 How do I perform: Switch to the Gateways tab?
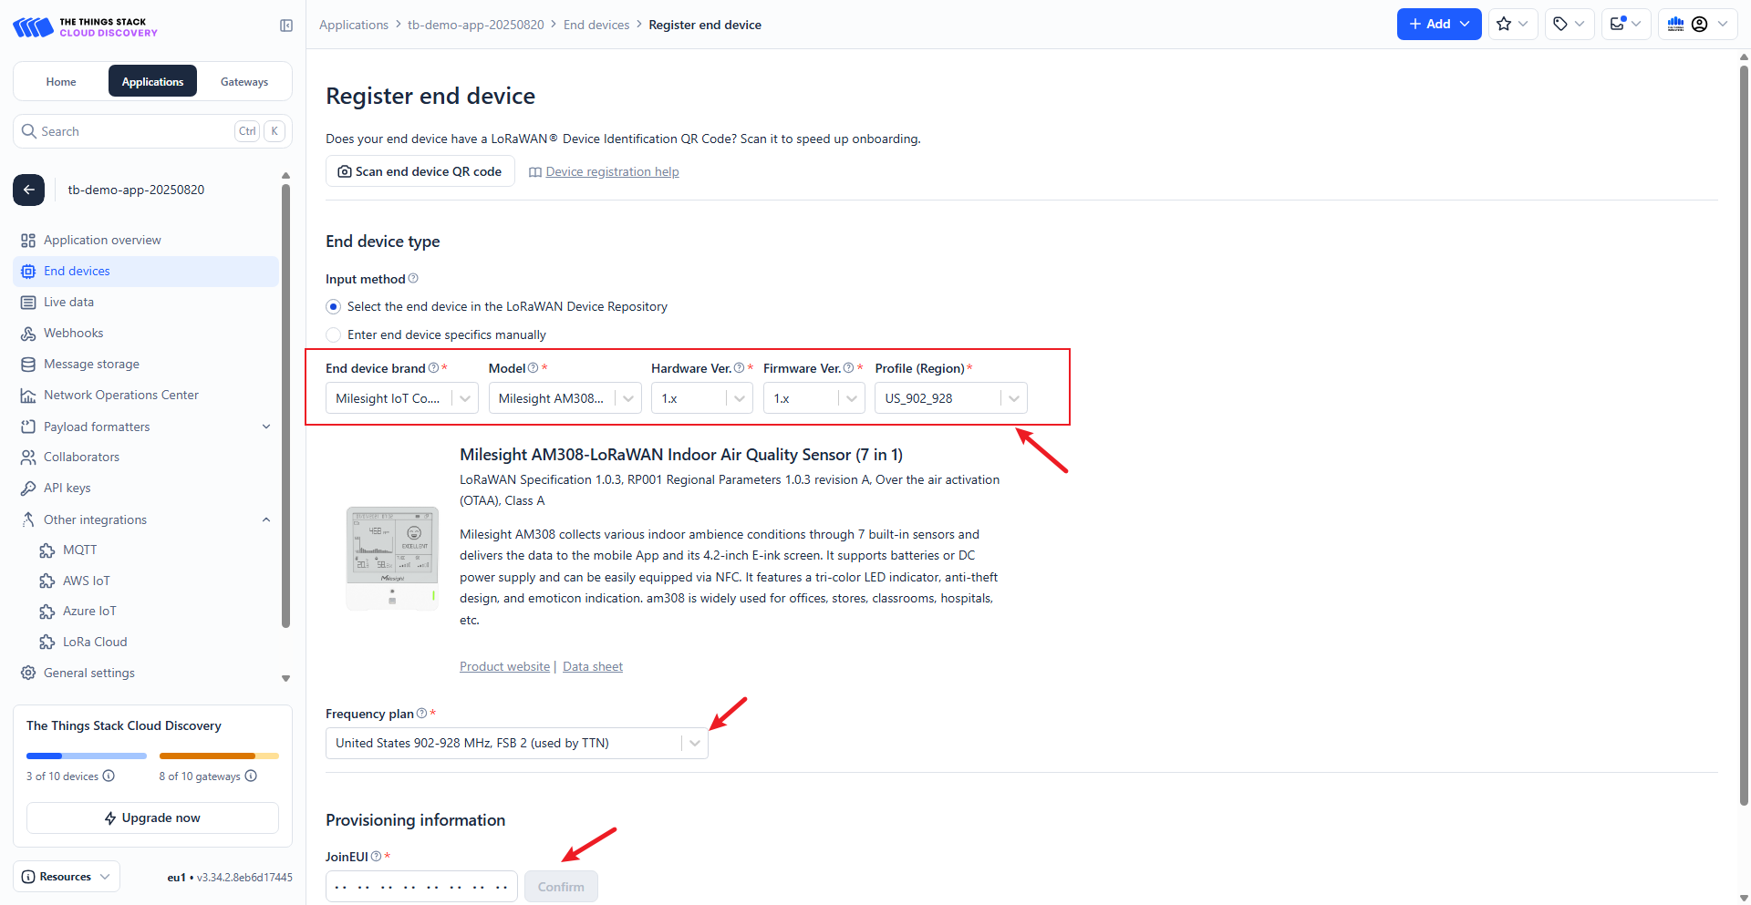244,82
